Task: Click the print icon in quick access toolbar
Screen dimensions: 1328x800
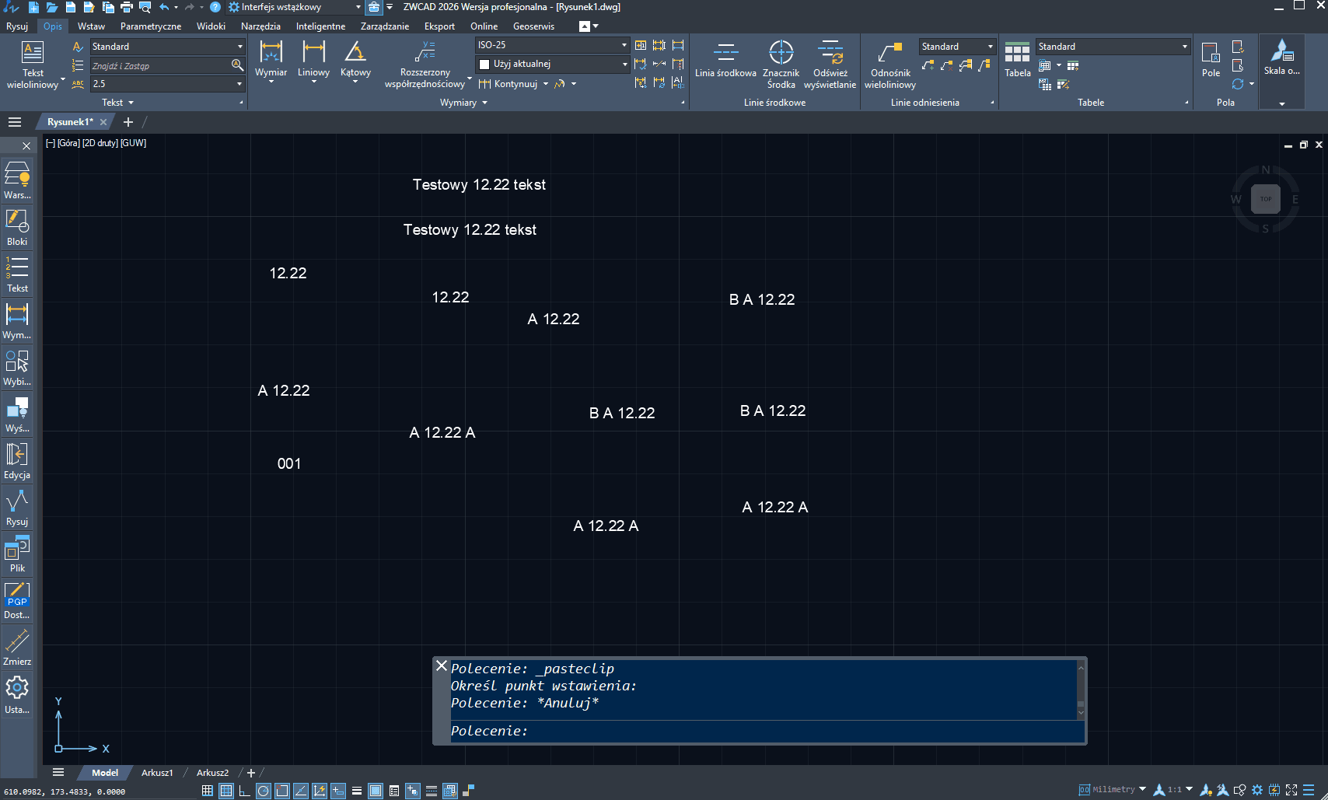Action: click(127, 7)
